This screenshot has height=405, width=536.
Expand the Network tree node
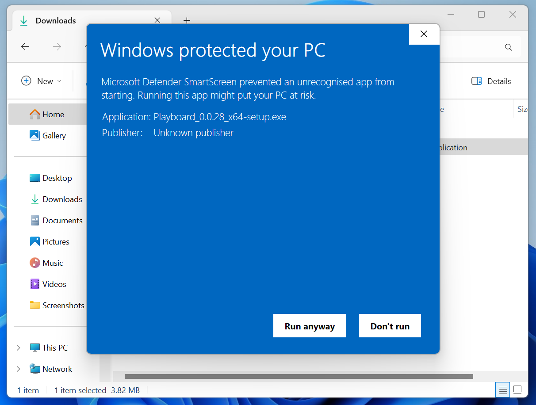(x=18, y=369)
